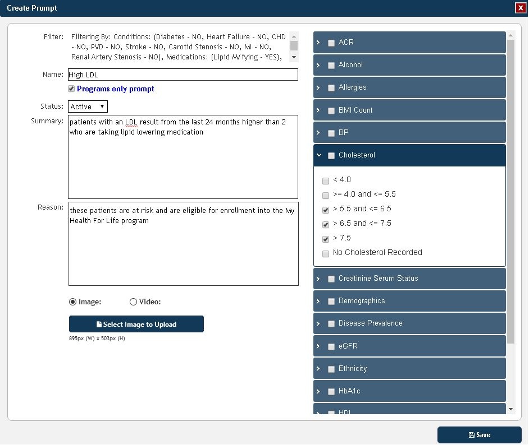Click Filter box scroll down arrow
The image size is (529, 445).
click(294, 57)
